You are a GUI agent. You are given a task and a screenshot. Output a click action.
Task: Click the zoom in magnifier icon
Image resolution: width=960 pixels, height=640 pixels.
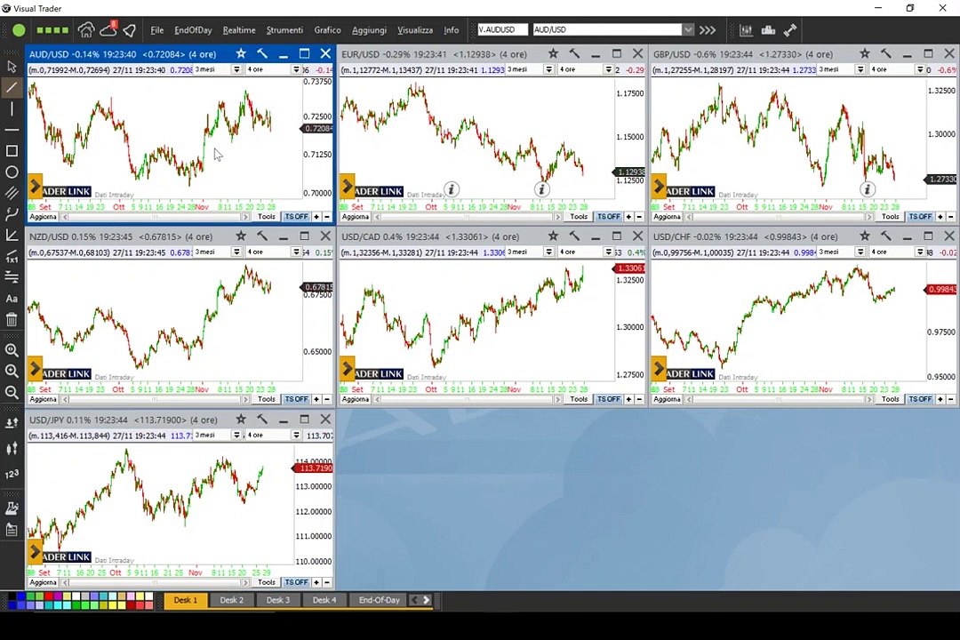(12, 372)
